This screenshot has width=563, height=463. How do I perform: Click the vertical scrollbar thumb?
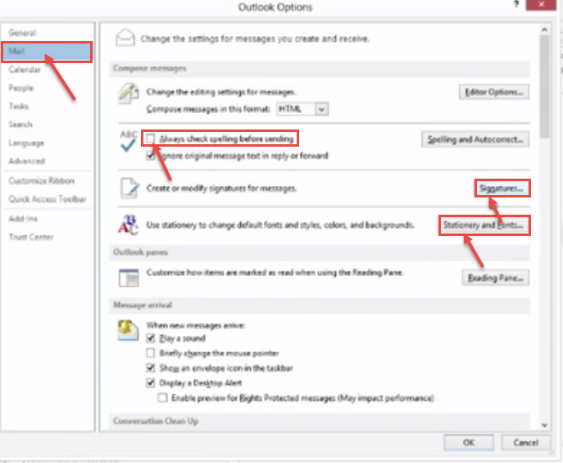point(544,86)
